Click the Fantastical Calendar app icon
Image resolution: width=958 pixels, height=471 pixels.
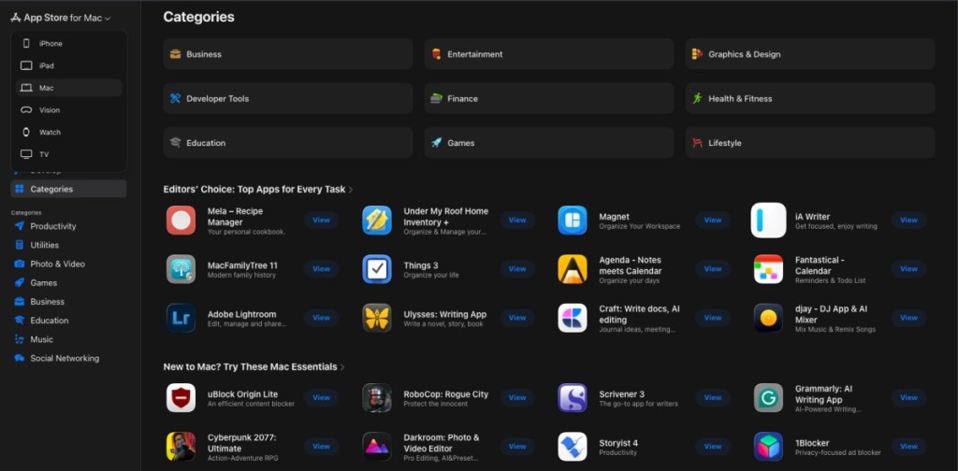pyautogui.click(x=769, y=269)
